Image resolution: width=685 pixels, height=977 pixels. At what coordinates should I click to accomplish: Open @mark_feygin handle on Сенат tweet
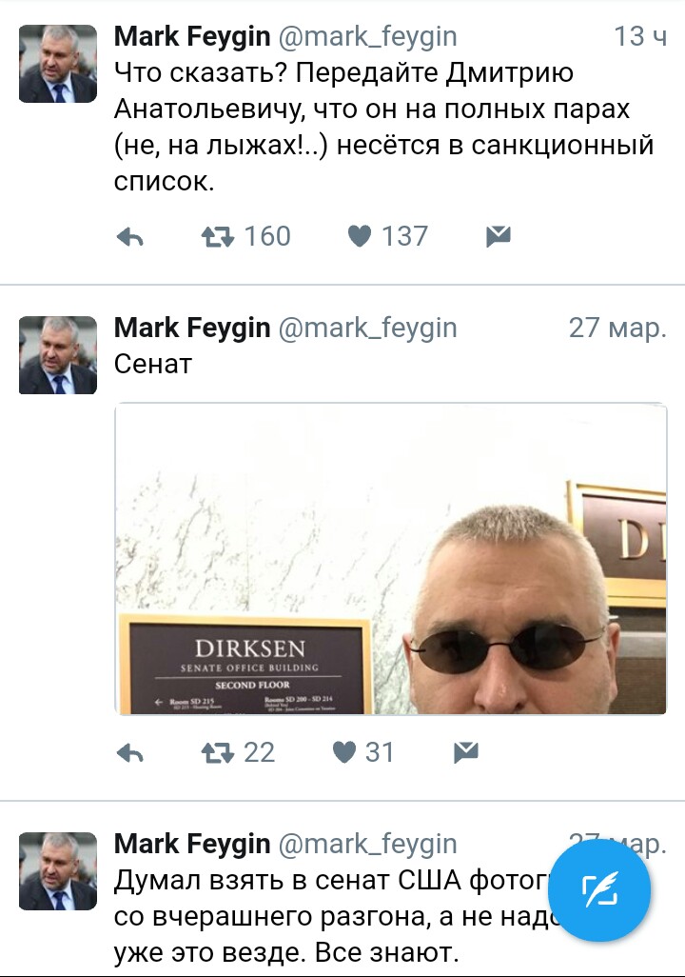(367, 329)
